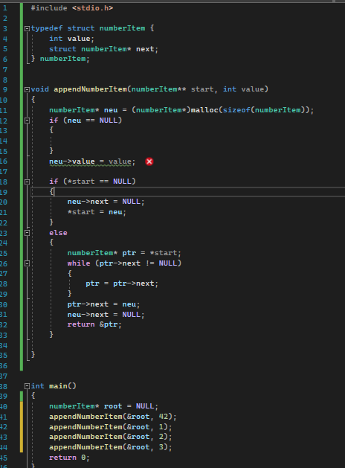Click line number 25 in the margin
The image size is (345, 468).
4,253
